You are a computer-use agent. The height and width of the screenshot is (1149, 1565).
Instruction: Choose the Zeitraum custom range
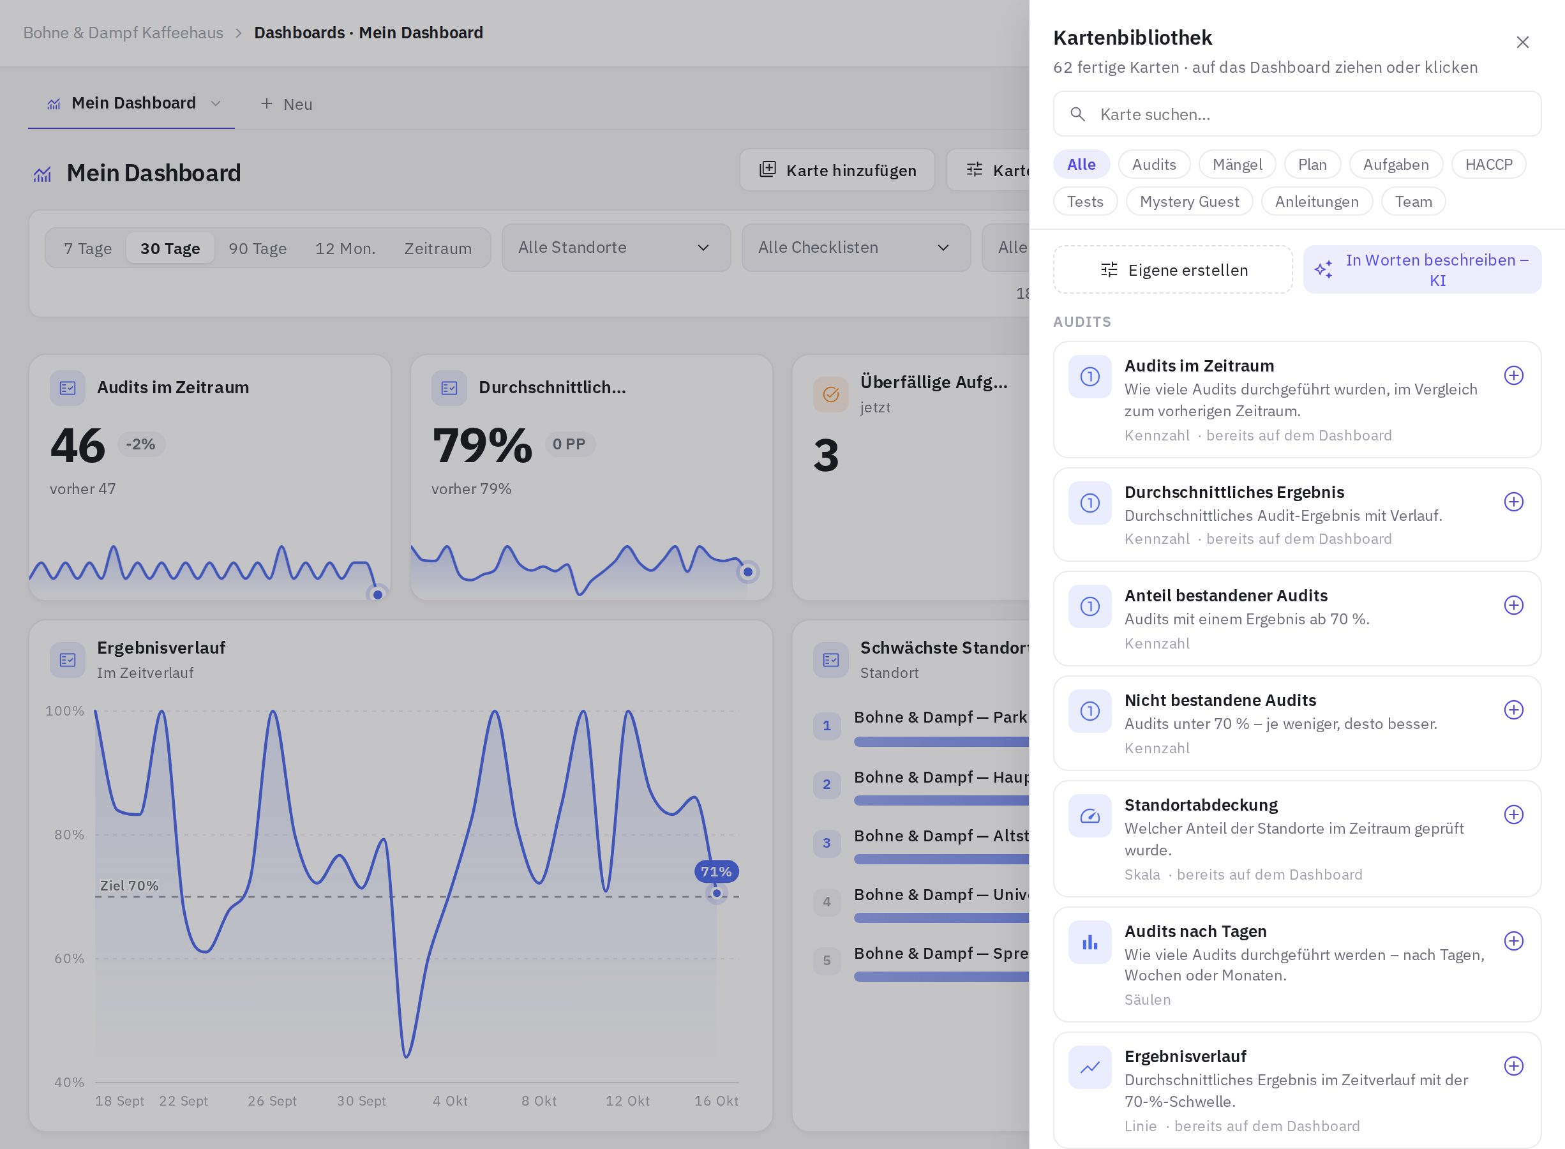tap(438, 248)
